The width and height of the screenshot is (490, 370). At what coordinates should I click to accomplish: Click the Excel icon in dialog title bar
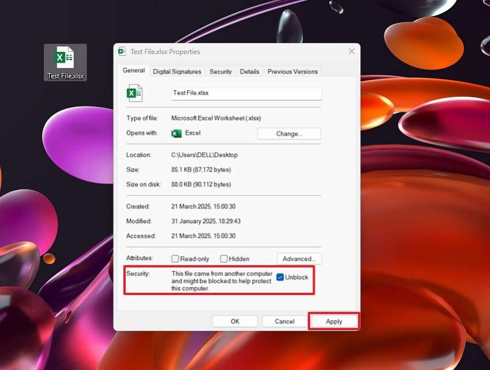(x=122, y=51)
